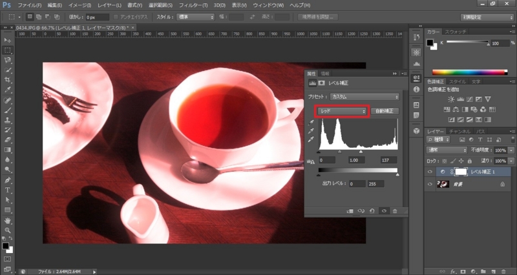This screenshot has width=517, height=275.
Task: Toggle lock position for the layer
Action: pyautogui.click(x=461, y=161)
